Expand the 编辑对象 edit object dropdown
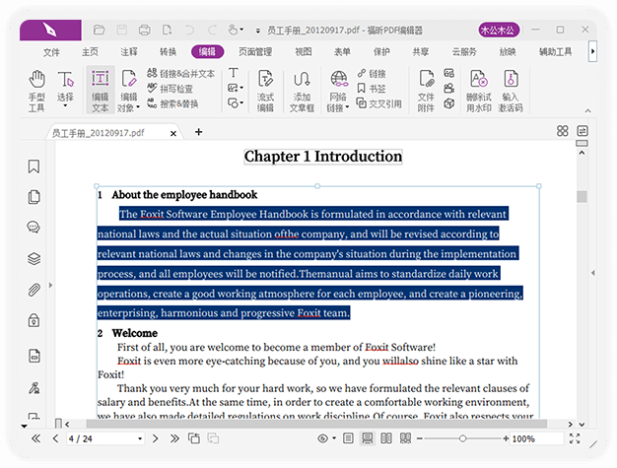Image resolution: width=617 pixels, height=468 pixels. tap(138, 107)
